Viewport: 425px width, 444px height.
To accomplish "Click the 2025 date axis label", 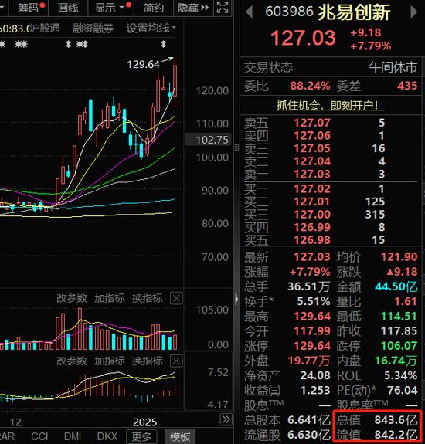I will 144,422.
